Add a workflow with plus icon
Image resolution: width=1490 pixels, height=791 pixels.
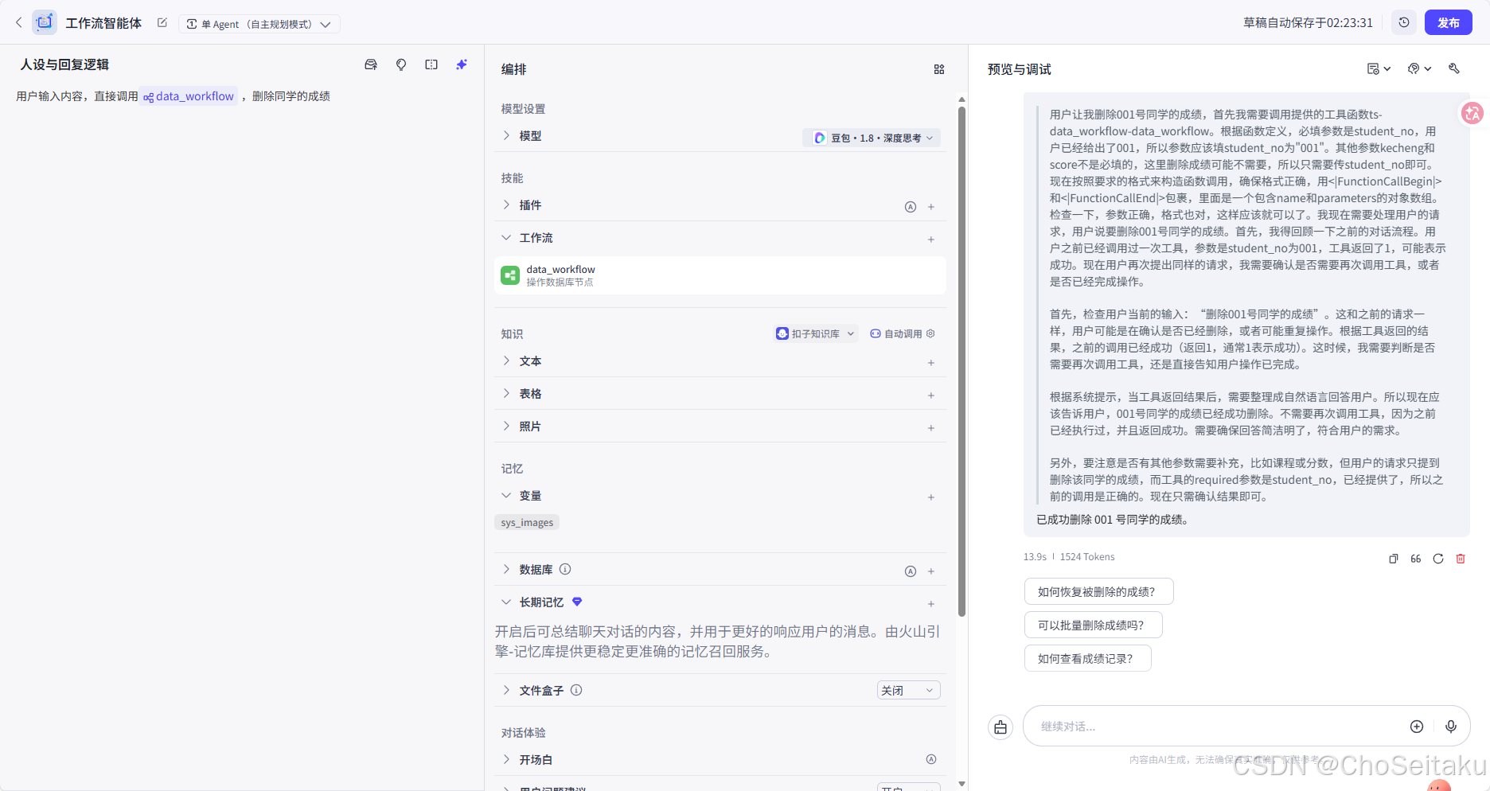tap(931, 240)
